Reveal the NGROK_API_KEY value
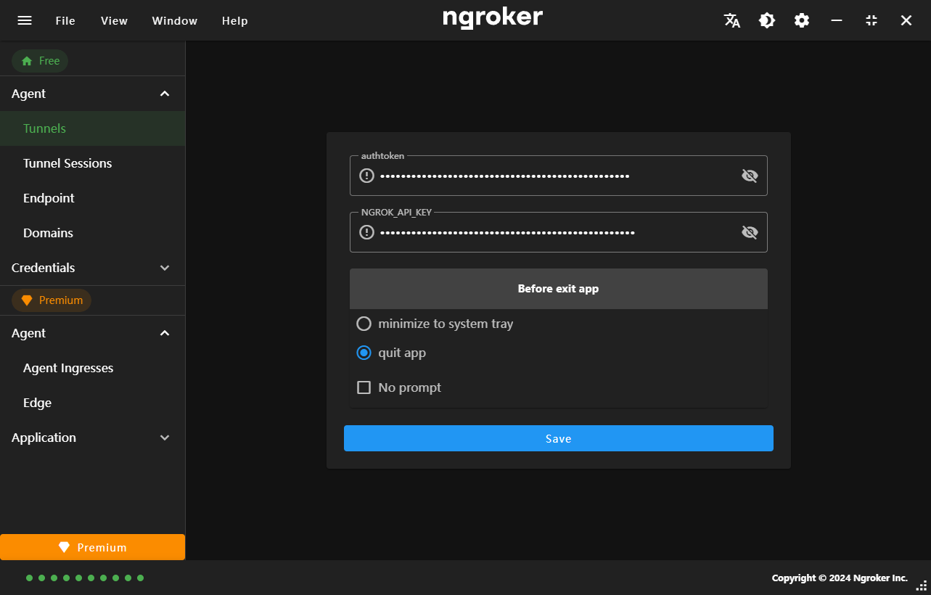This screenshot has width=931, height=595. click(750, 232)
